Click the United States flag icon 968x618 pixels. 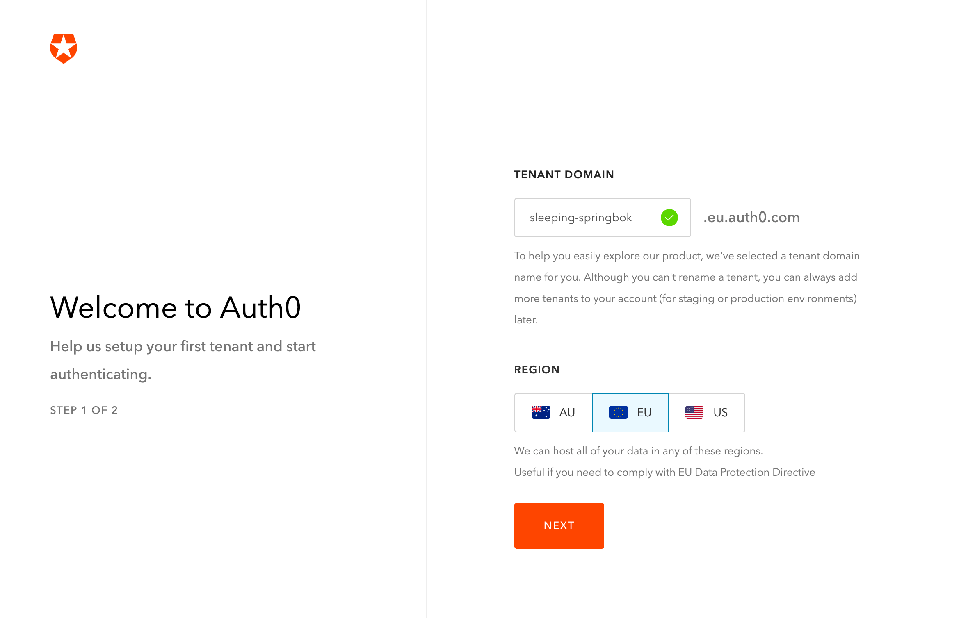pos(694,412)
